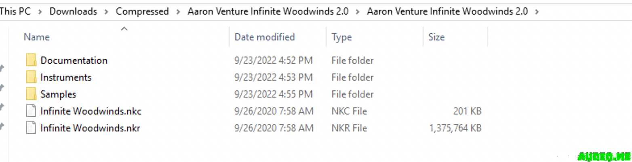Click the Samples folder icon
This screenshot has width=632, height=162.
(31, 94)
